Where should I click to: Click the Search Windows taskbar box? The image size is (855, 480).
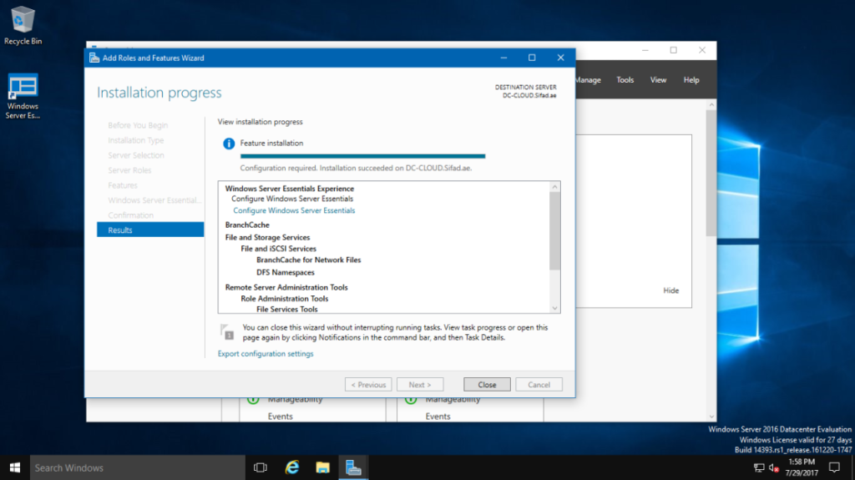pyautogui.click(x=138, y=467)
